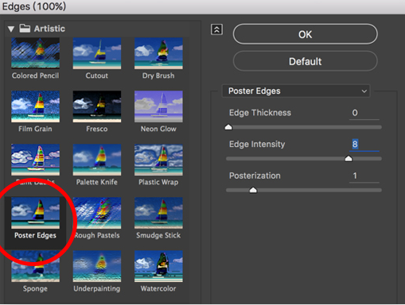Hide the filter gallery with double-chevron icon
This screenshot has width=405, height=305.
click(x=216, y=29)
